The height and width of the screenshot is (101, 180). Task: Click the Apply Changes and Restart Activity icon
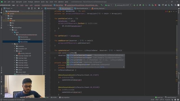pos(137,5)
